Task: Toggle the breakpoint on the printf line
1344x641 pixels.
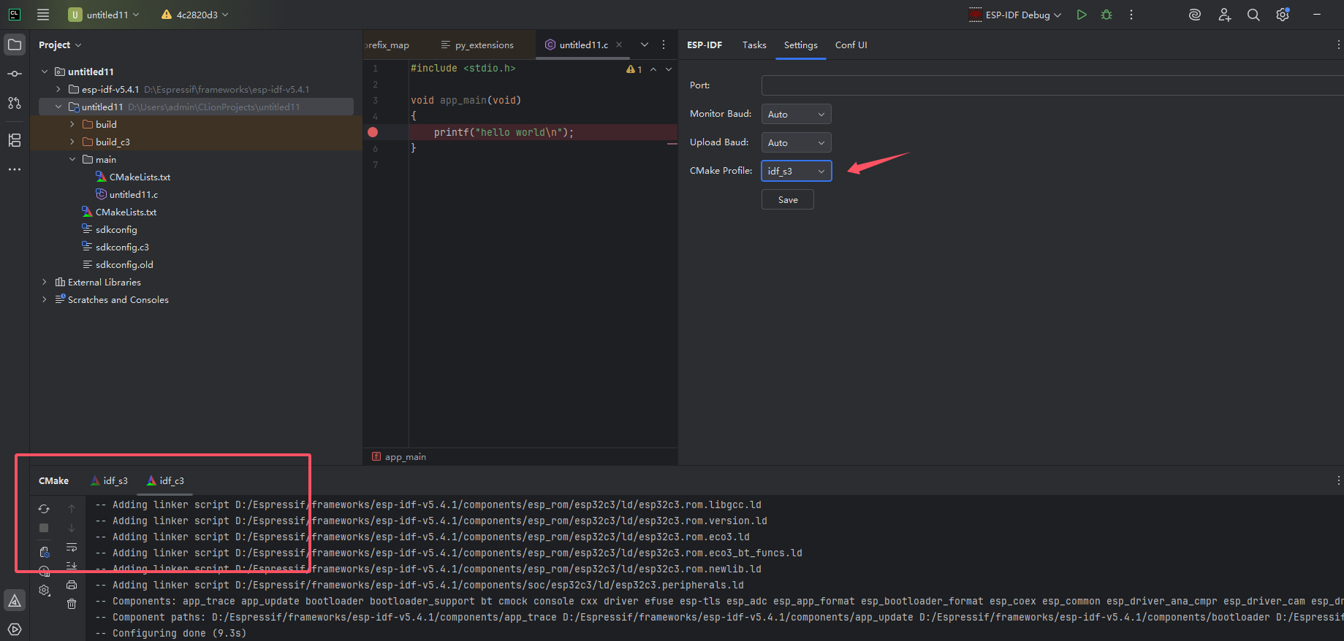Action: 373,132
